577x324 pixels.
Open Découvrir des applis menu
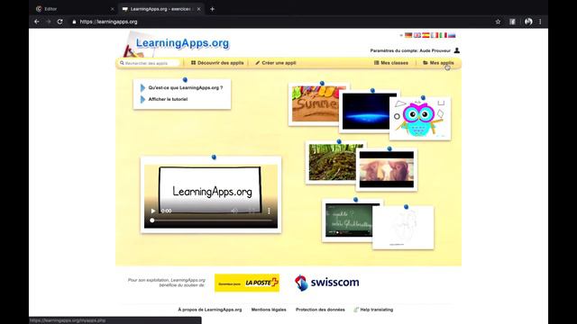coord(217,63)
